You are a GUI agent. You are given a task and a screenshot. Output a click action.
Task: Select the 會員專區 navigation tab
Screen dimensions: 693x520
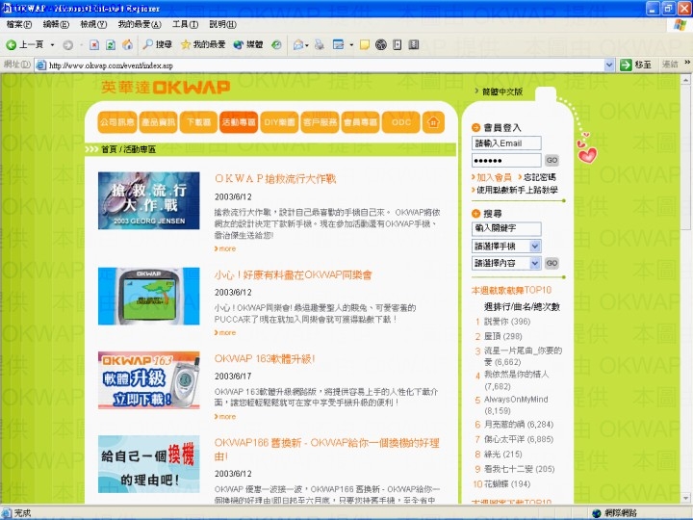[361, 122]
